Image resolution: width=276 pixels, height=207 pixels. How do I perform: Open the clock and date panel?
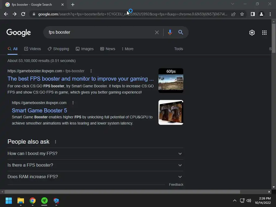(x=263, y=201)
